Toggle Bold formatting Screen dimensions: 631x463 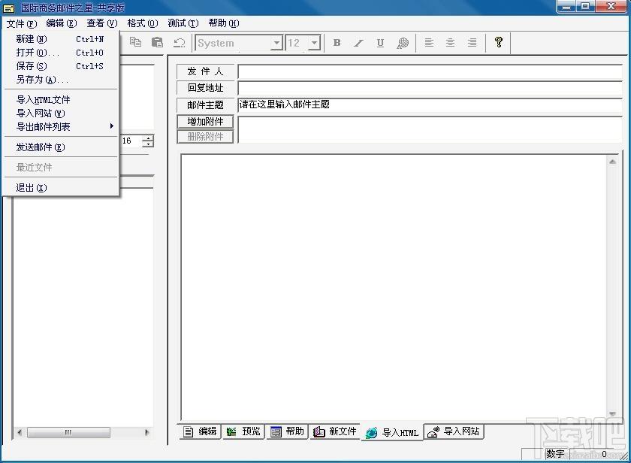337,43
